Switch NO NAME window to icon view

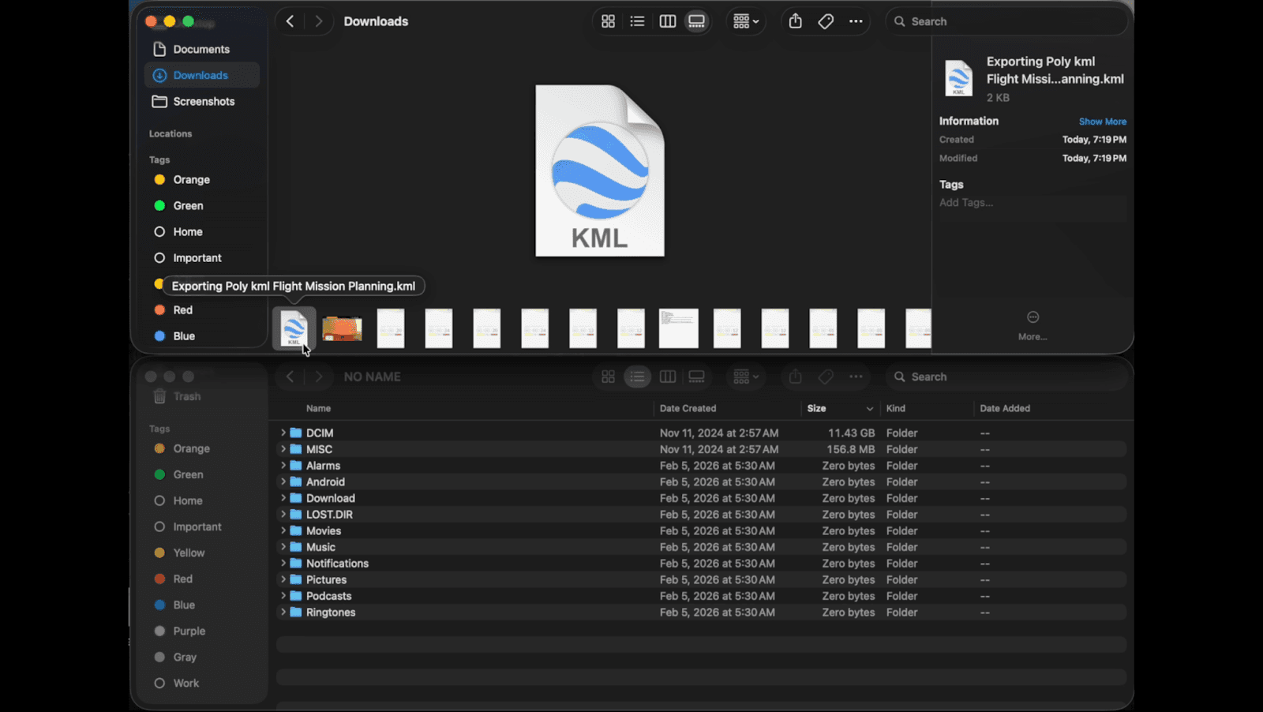(608, 377)
